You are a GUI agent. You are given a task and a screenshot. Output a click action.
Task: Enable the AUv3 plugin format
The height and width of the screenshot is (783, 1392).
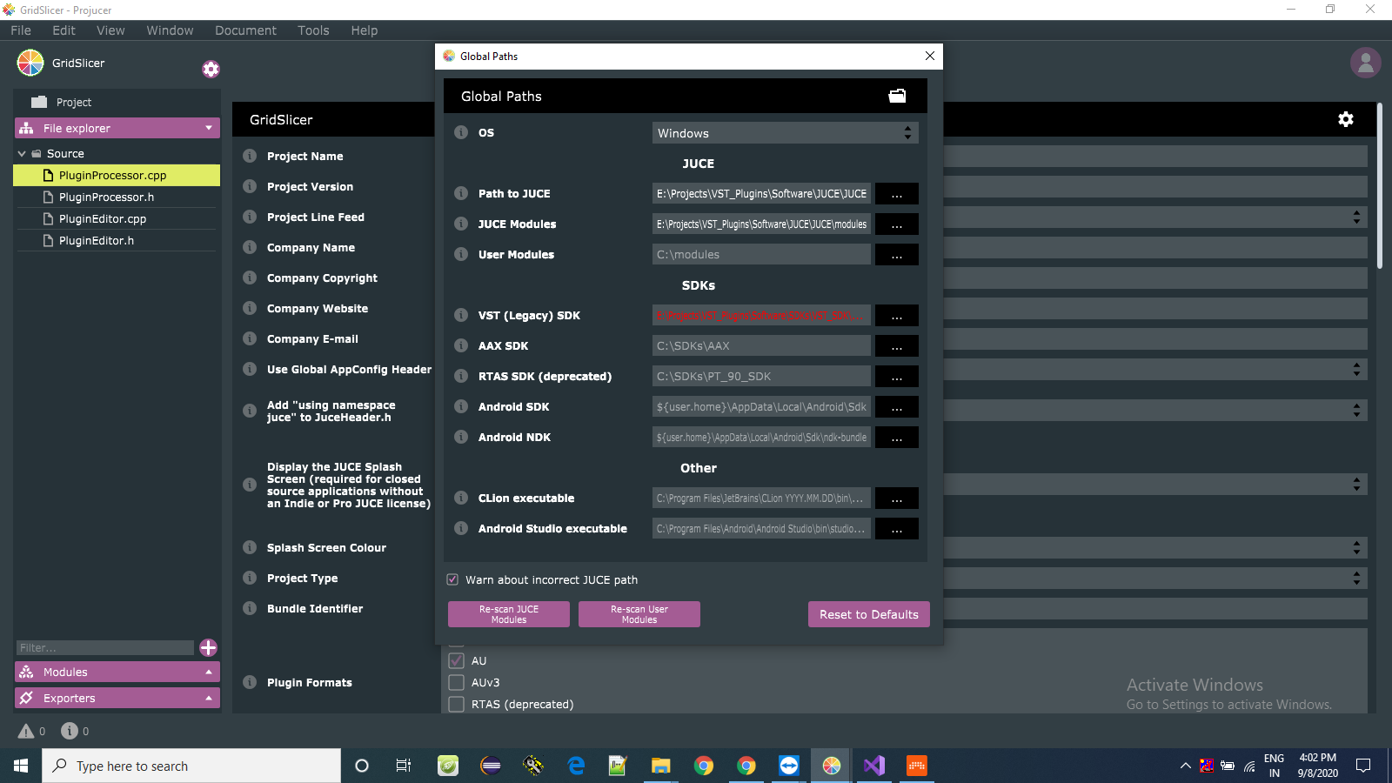[456, 682]
